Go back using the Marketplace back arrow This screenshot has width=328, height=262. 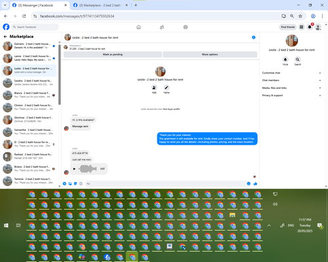coord(5,37)
